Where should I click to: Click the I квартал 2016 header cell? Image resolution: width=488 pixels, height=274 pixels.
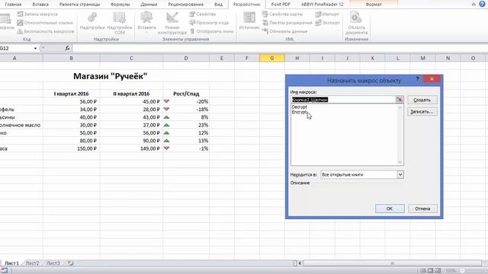(x=71, y=94)
